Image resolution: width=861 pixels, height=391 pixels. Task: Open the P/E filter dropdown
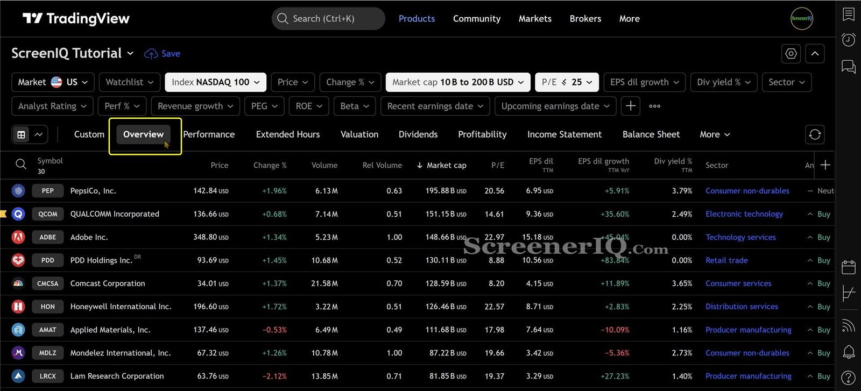(567, 82)
